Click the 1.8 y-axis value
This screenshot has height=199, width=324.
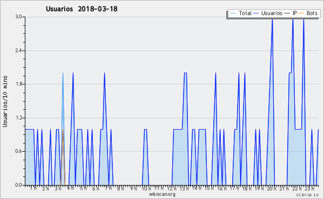[18, 84]
